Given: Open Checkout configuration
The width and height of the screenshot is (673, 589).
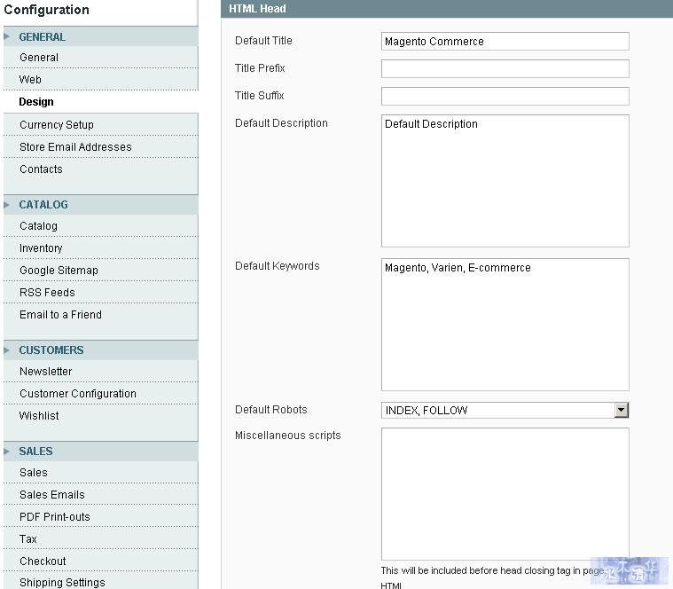Looking at the screenshot, I should pyautogui.click(x=100, y=562).
